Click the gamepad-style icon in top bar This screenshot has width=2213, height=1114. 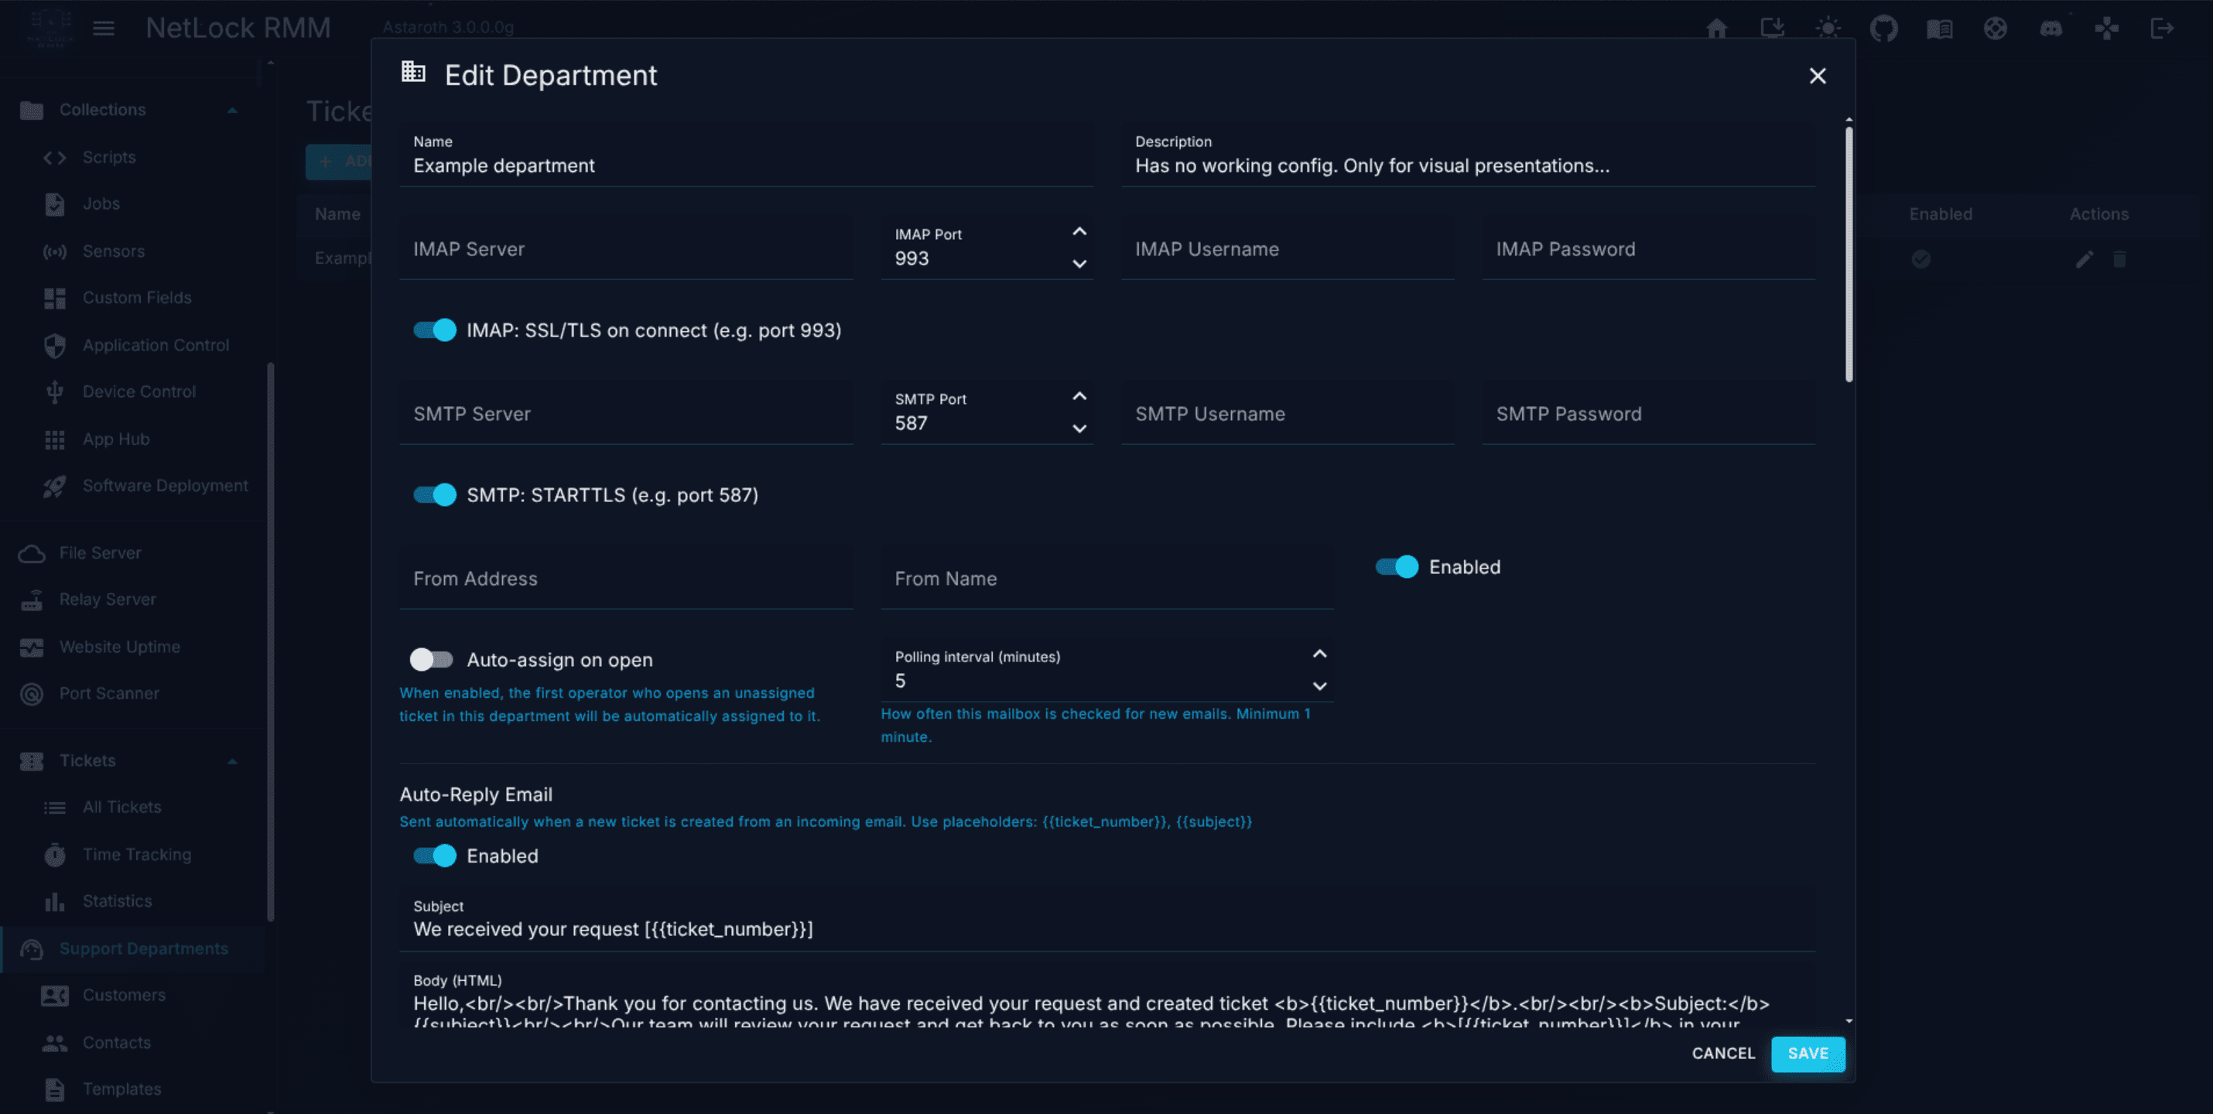pos(2106,29)
